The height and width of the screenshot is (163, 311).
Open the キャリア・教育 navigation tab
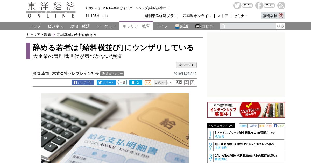[136, 26]
